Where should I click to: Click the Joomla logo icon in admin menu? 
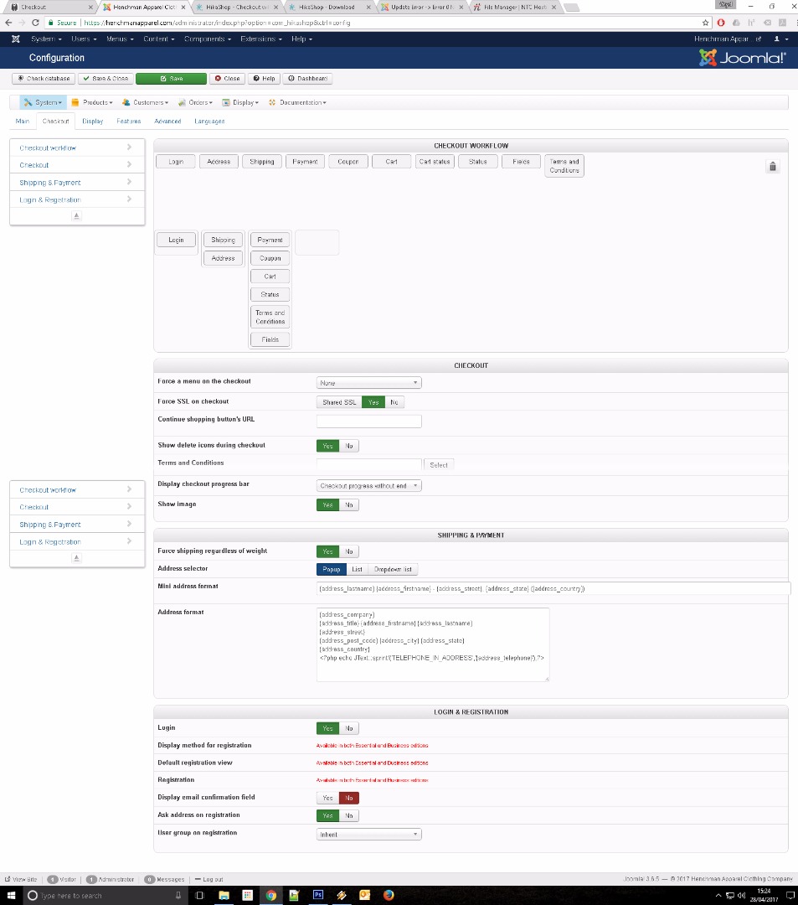click(16, 39)
